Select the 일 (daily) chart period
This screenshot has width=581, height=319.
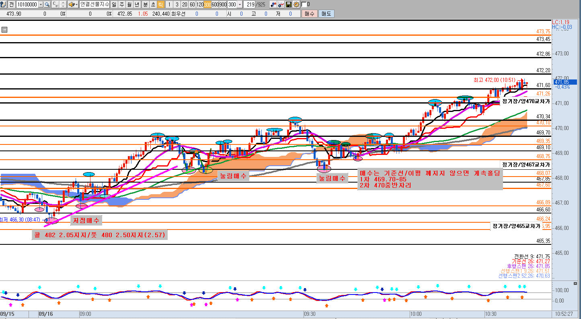click(x=115, y=4)
